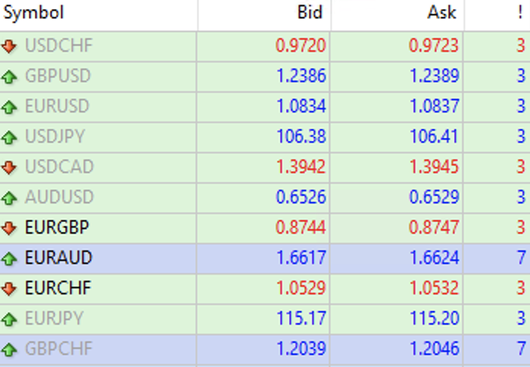Screen dimensions: 530x367
Task: Click the green up arrow beside EURUSD
Action: pyautogui.click(x=9, y=107)
